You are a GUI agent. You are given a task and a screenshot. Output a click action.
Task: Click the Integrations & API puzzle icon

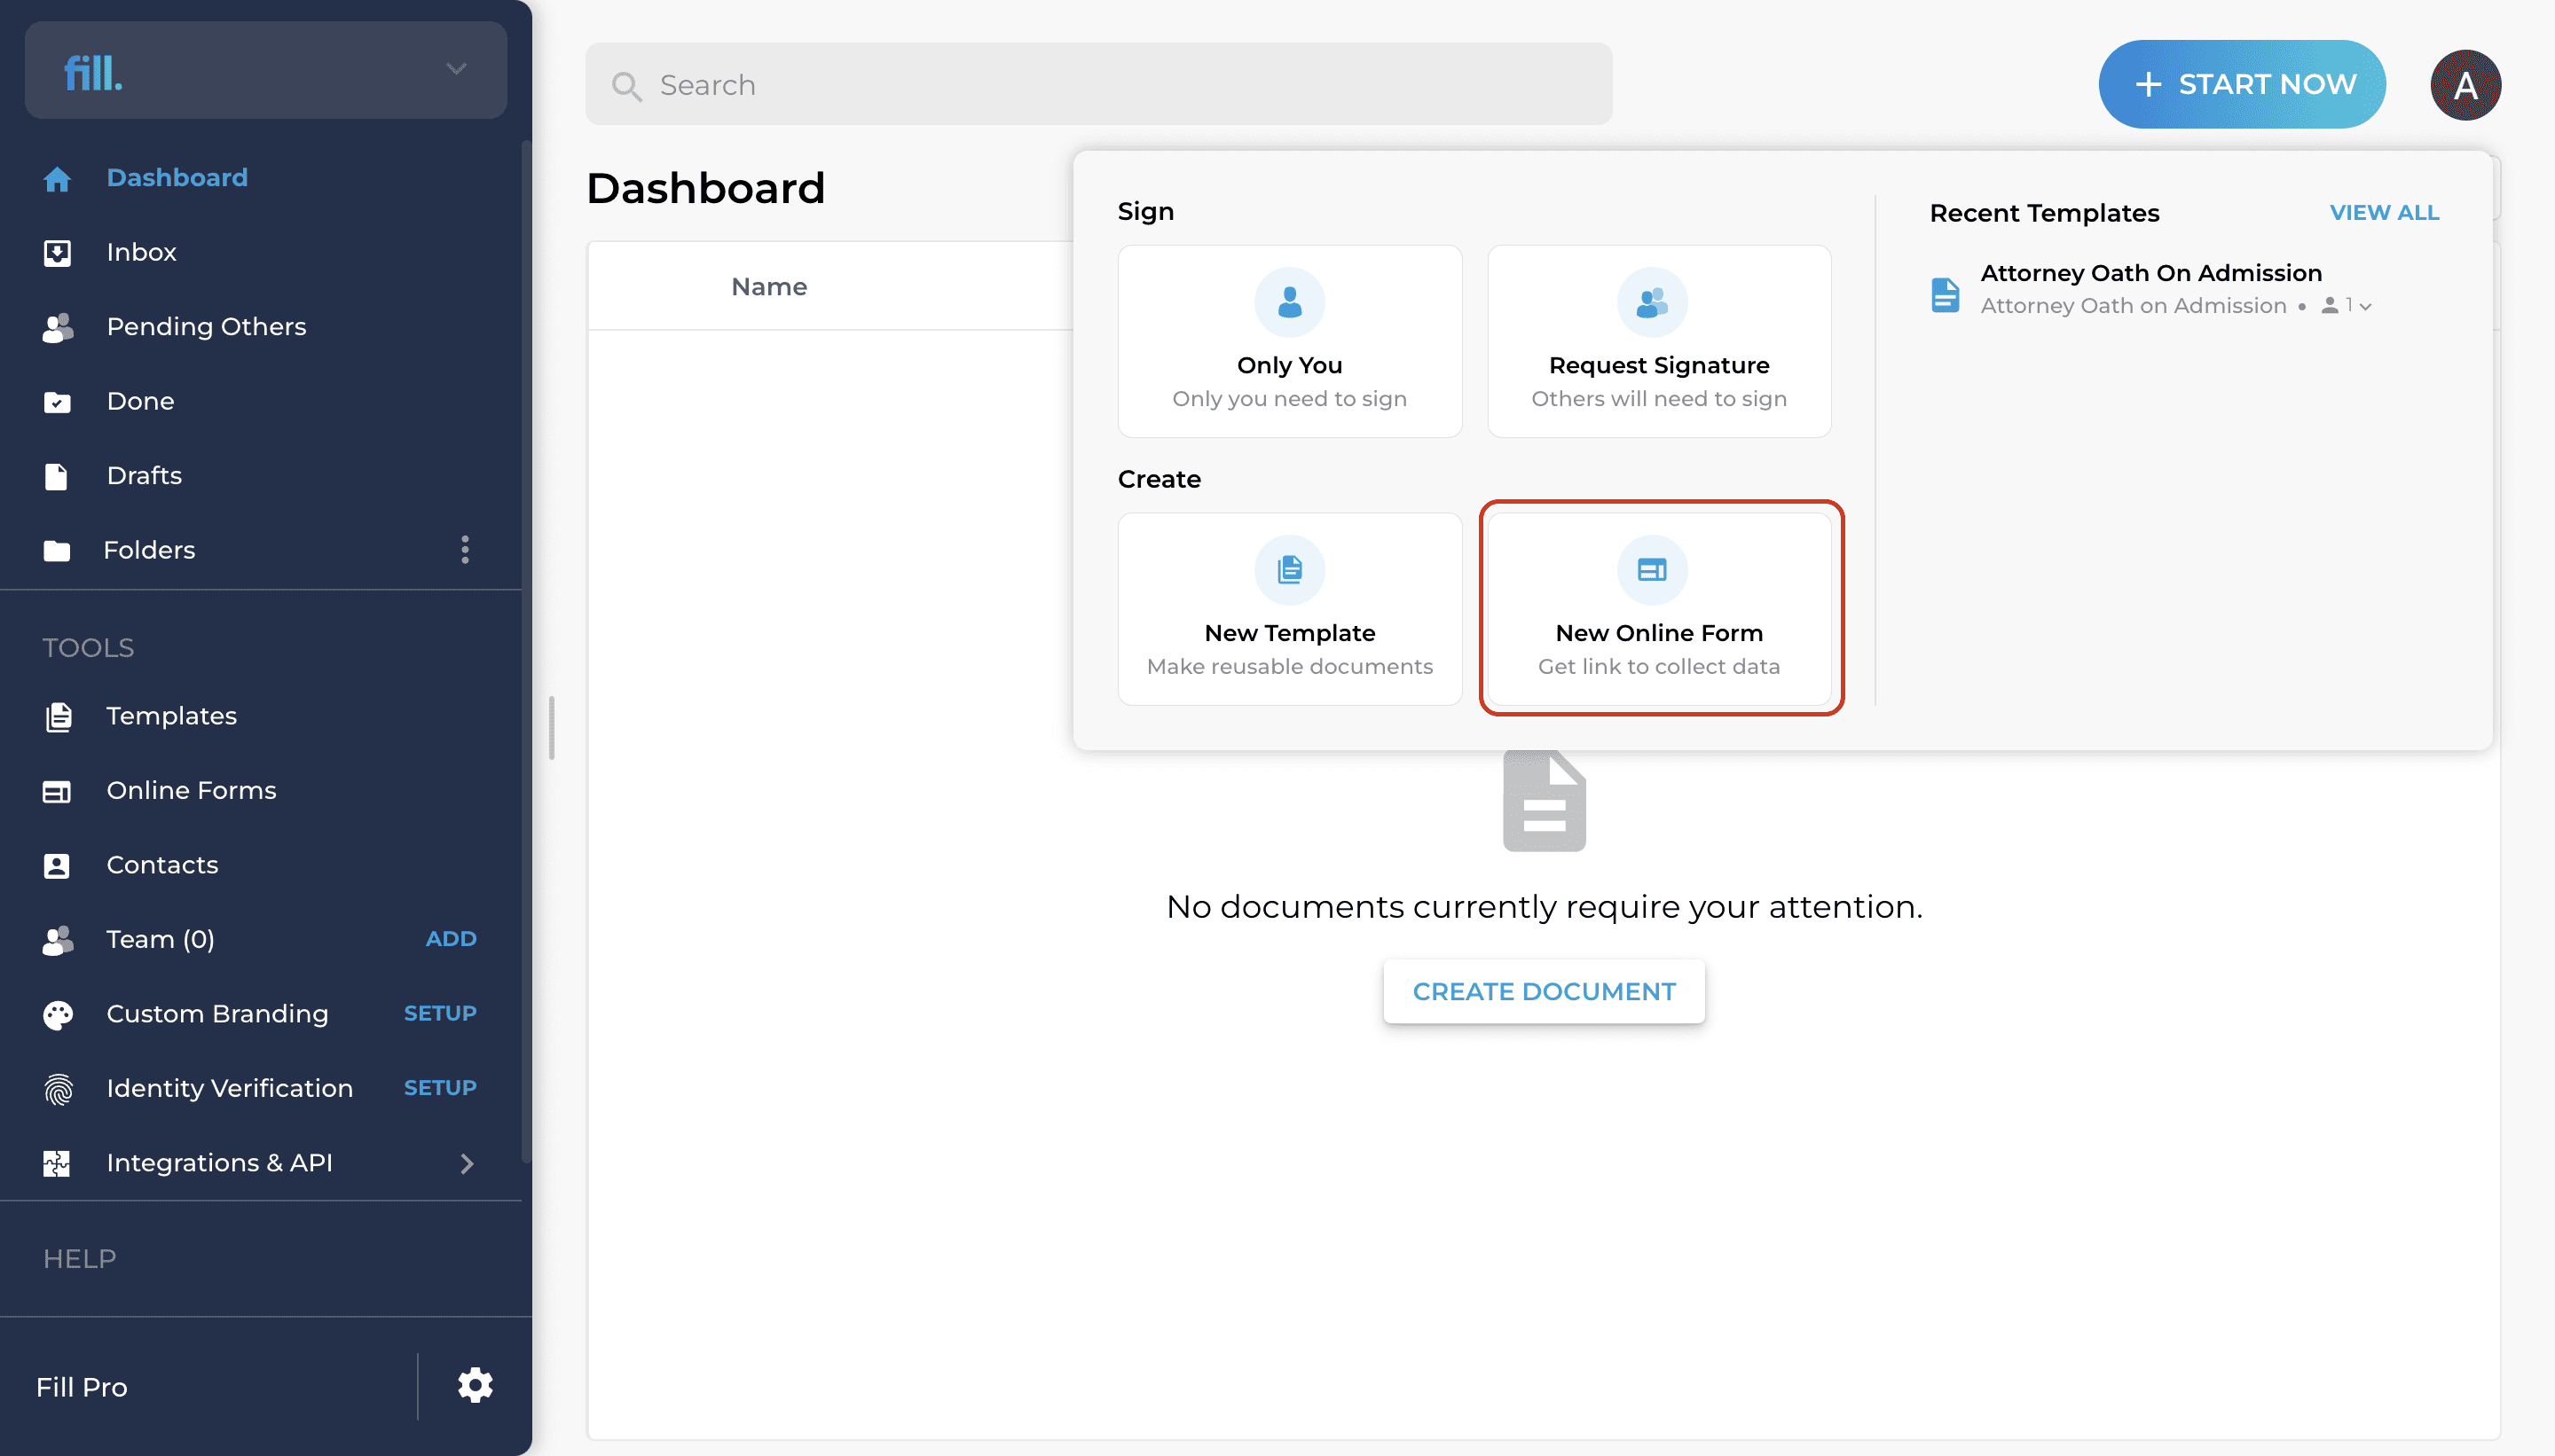tap(57, 1163)
